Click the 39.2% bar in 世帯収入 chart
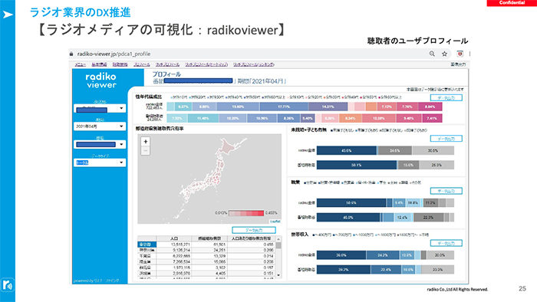This screenshot has width=537, height=302. 343,270
